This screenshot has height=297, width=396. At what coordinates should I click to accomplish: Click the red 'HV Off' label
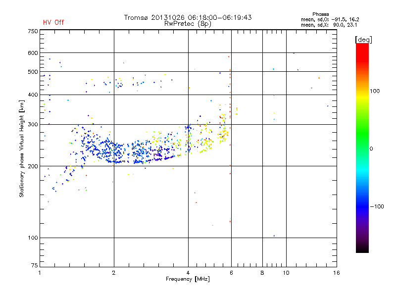click(53, 22)
